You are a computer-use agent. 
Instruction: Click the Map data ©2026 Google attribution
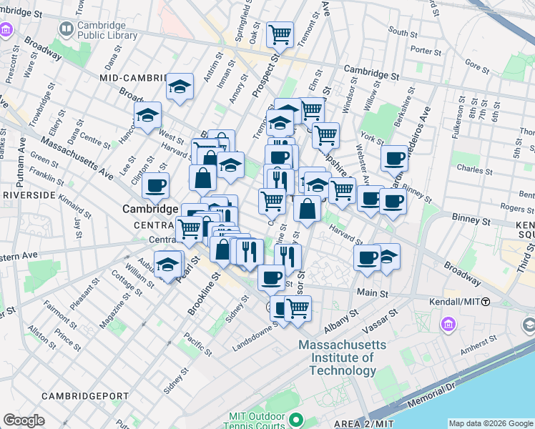pyautogui.click(x=491, y=423)
